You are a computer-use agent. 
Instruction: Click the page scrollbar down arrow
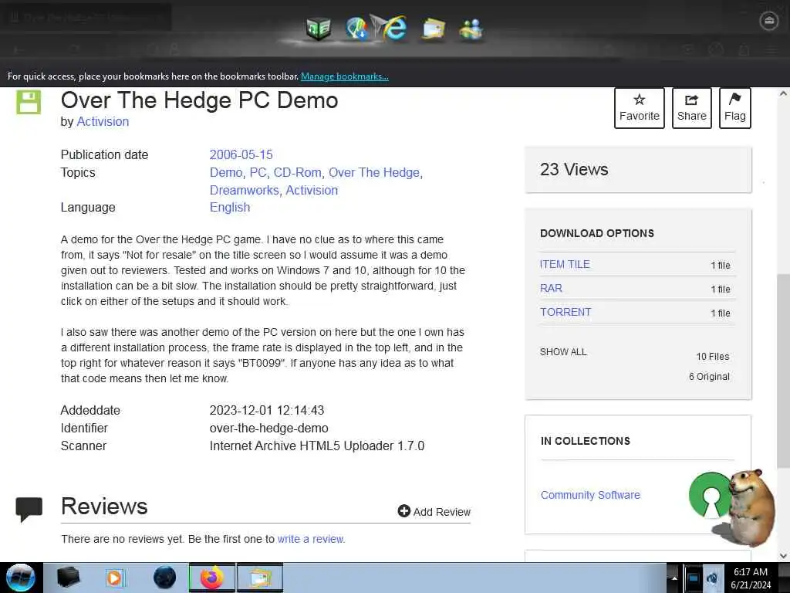[x=783, y=556]
